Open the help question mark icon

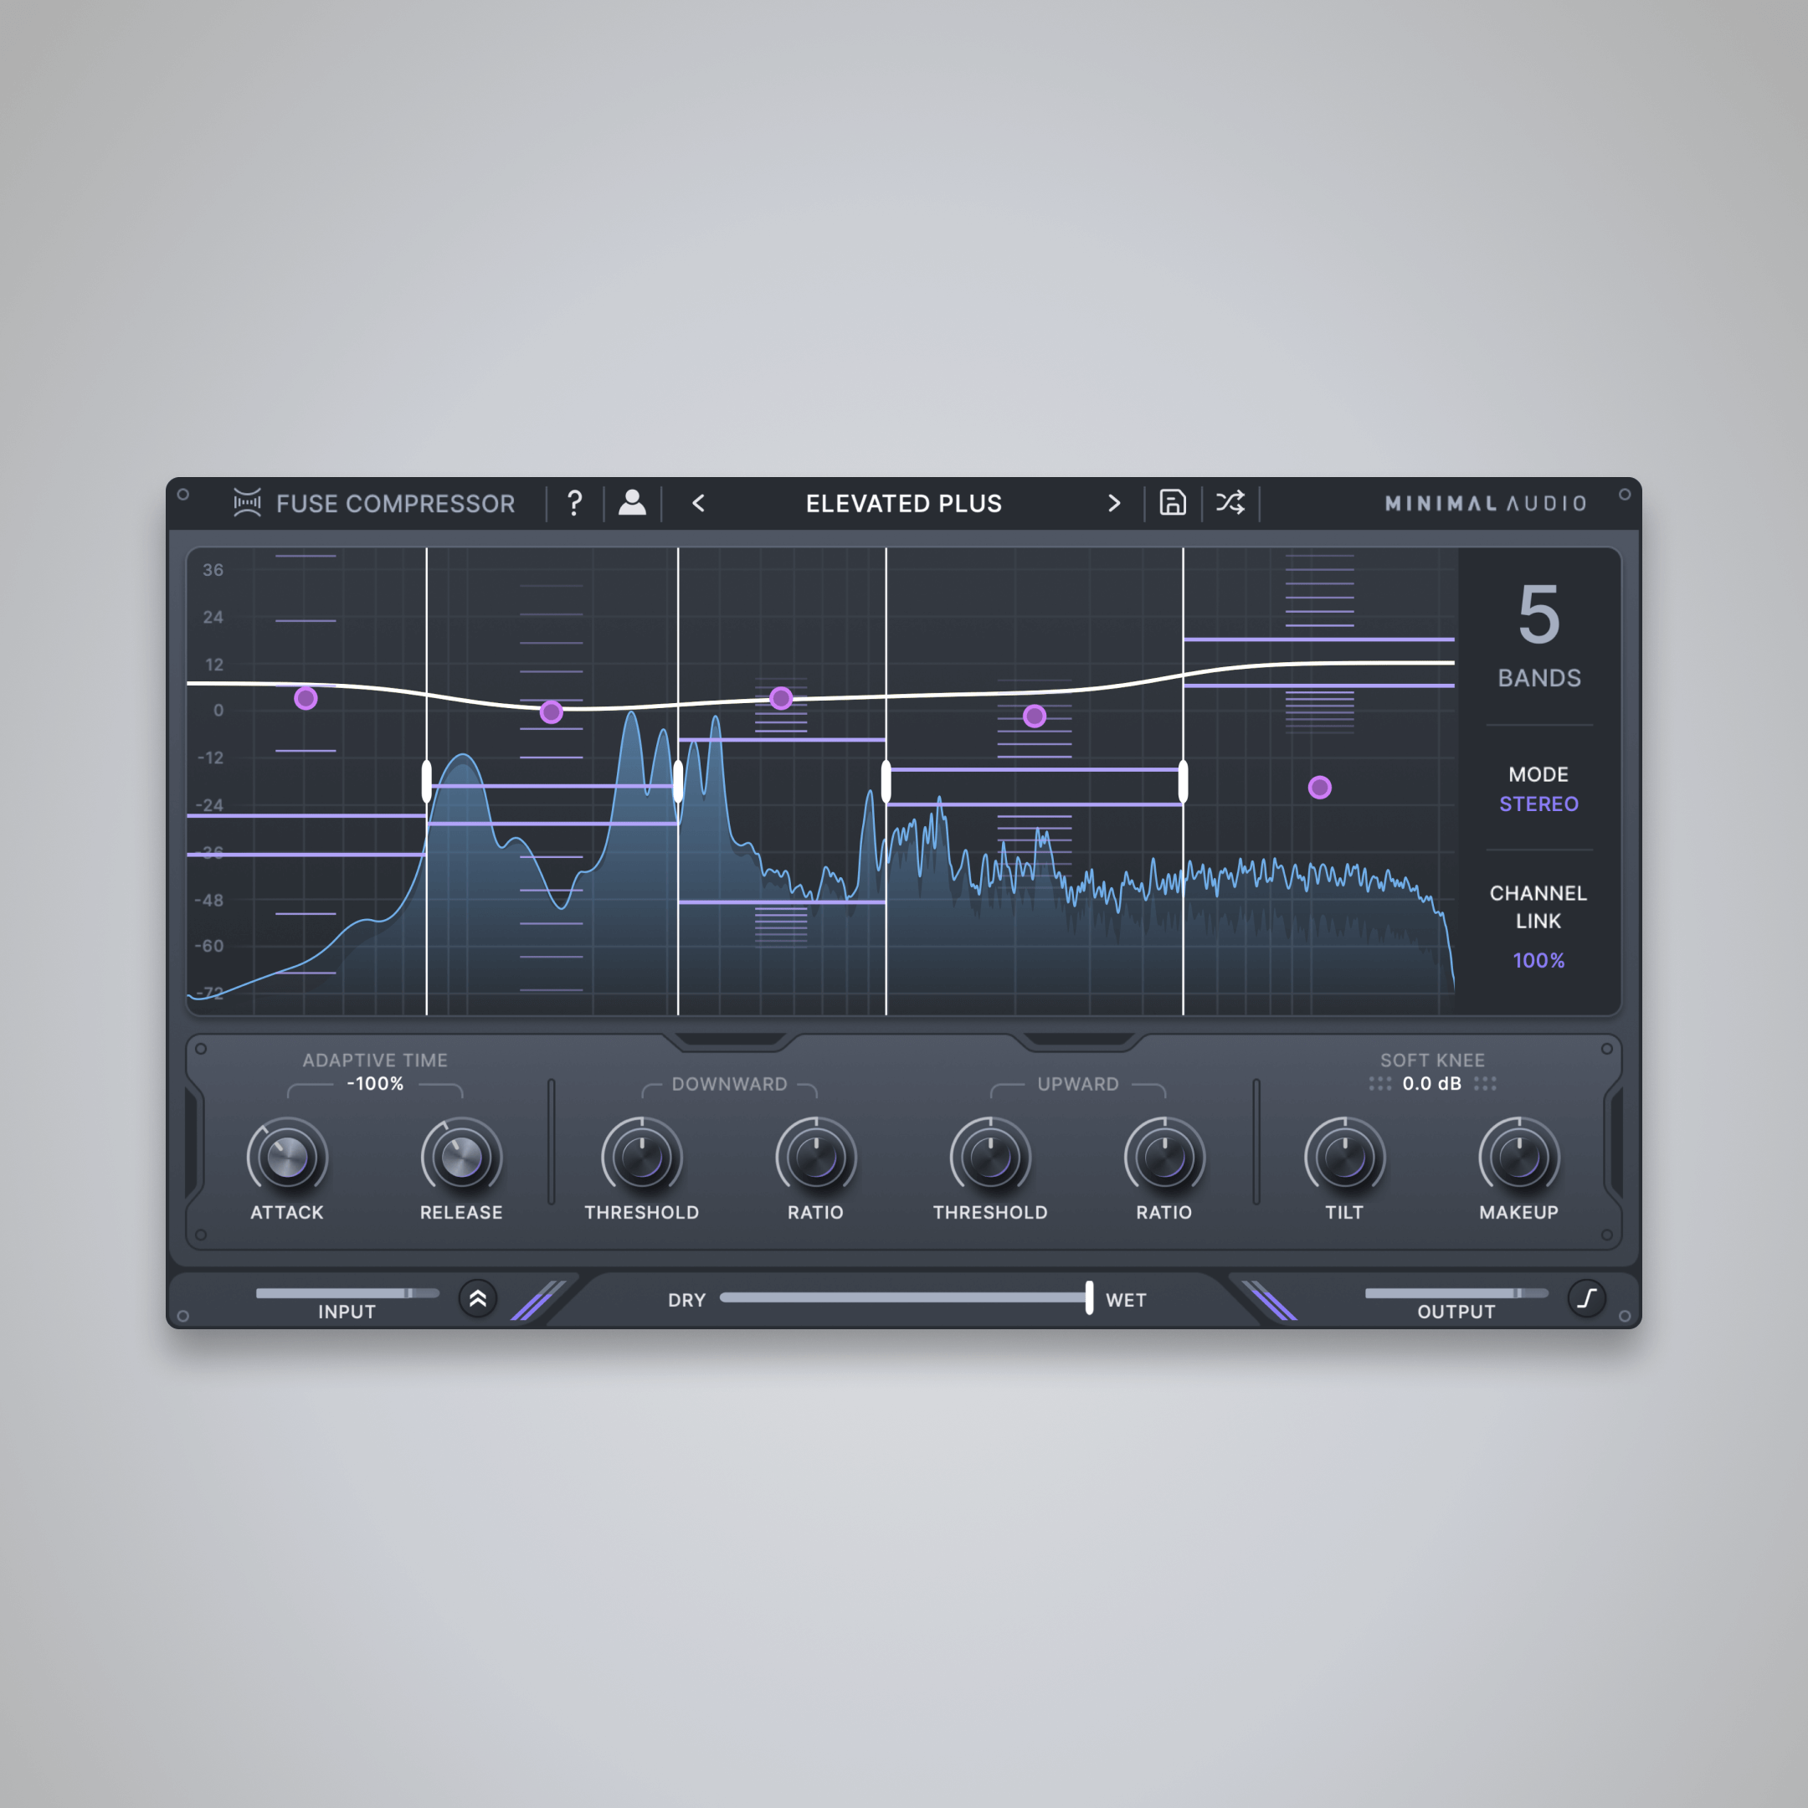point(574,503)
